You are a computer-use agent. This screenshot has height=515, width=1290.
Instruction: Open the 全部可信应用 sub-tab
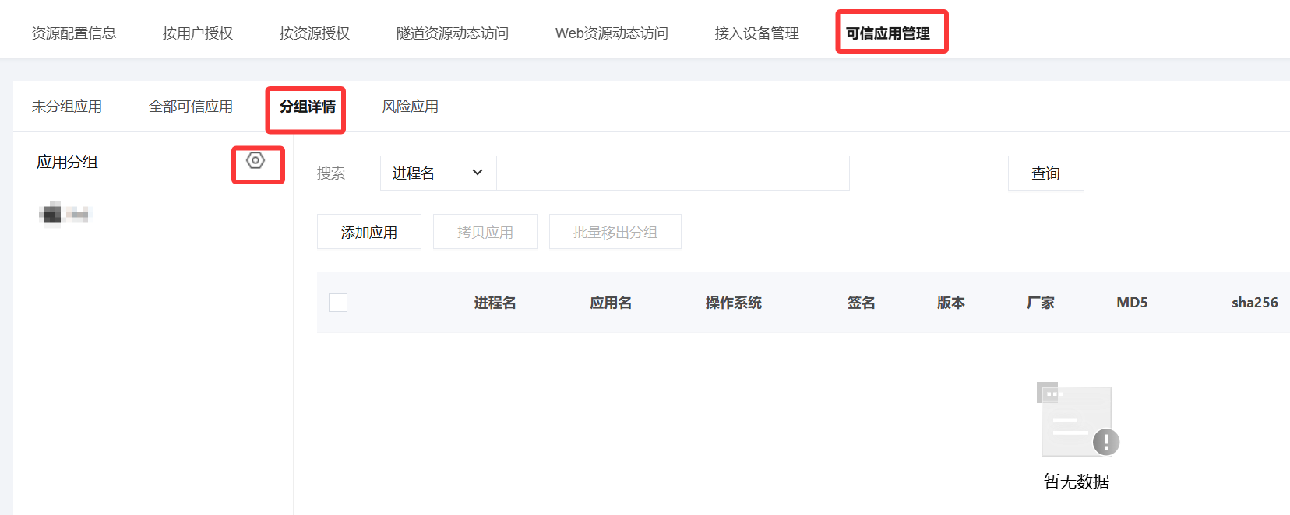[191, 107]
